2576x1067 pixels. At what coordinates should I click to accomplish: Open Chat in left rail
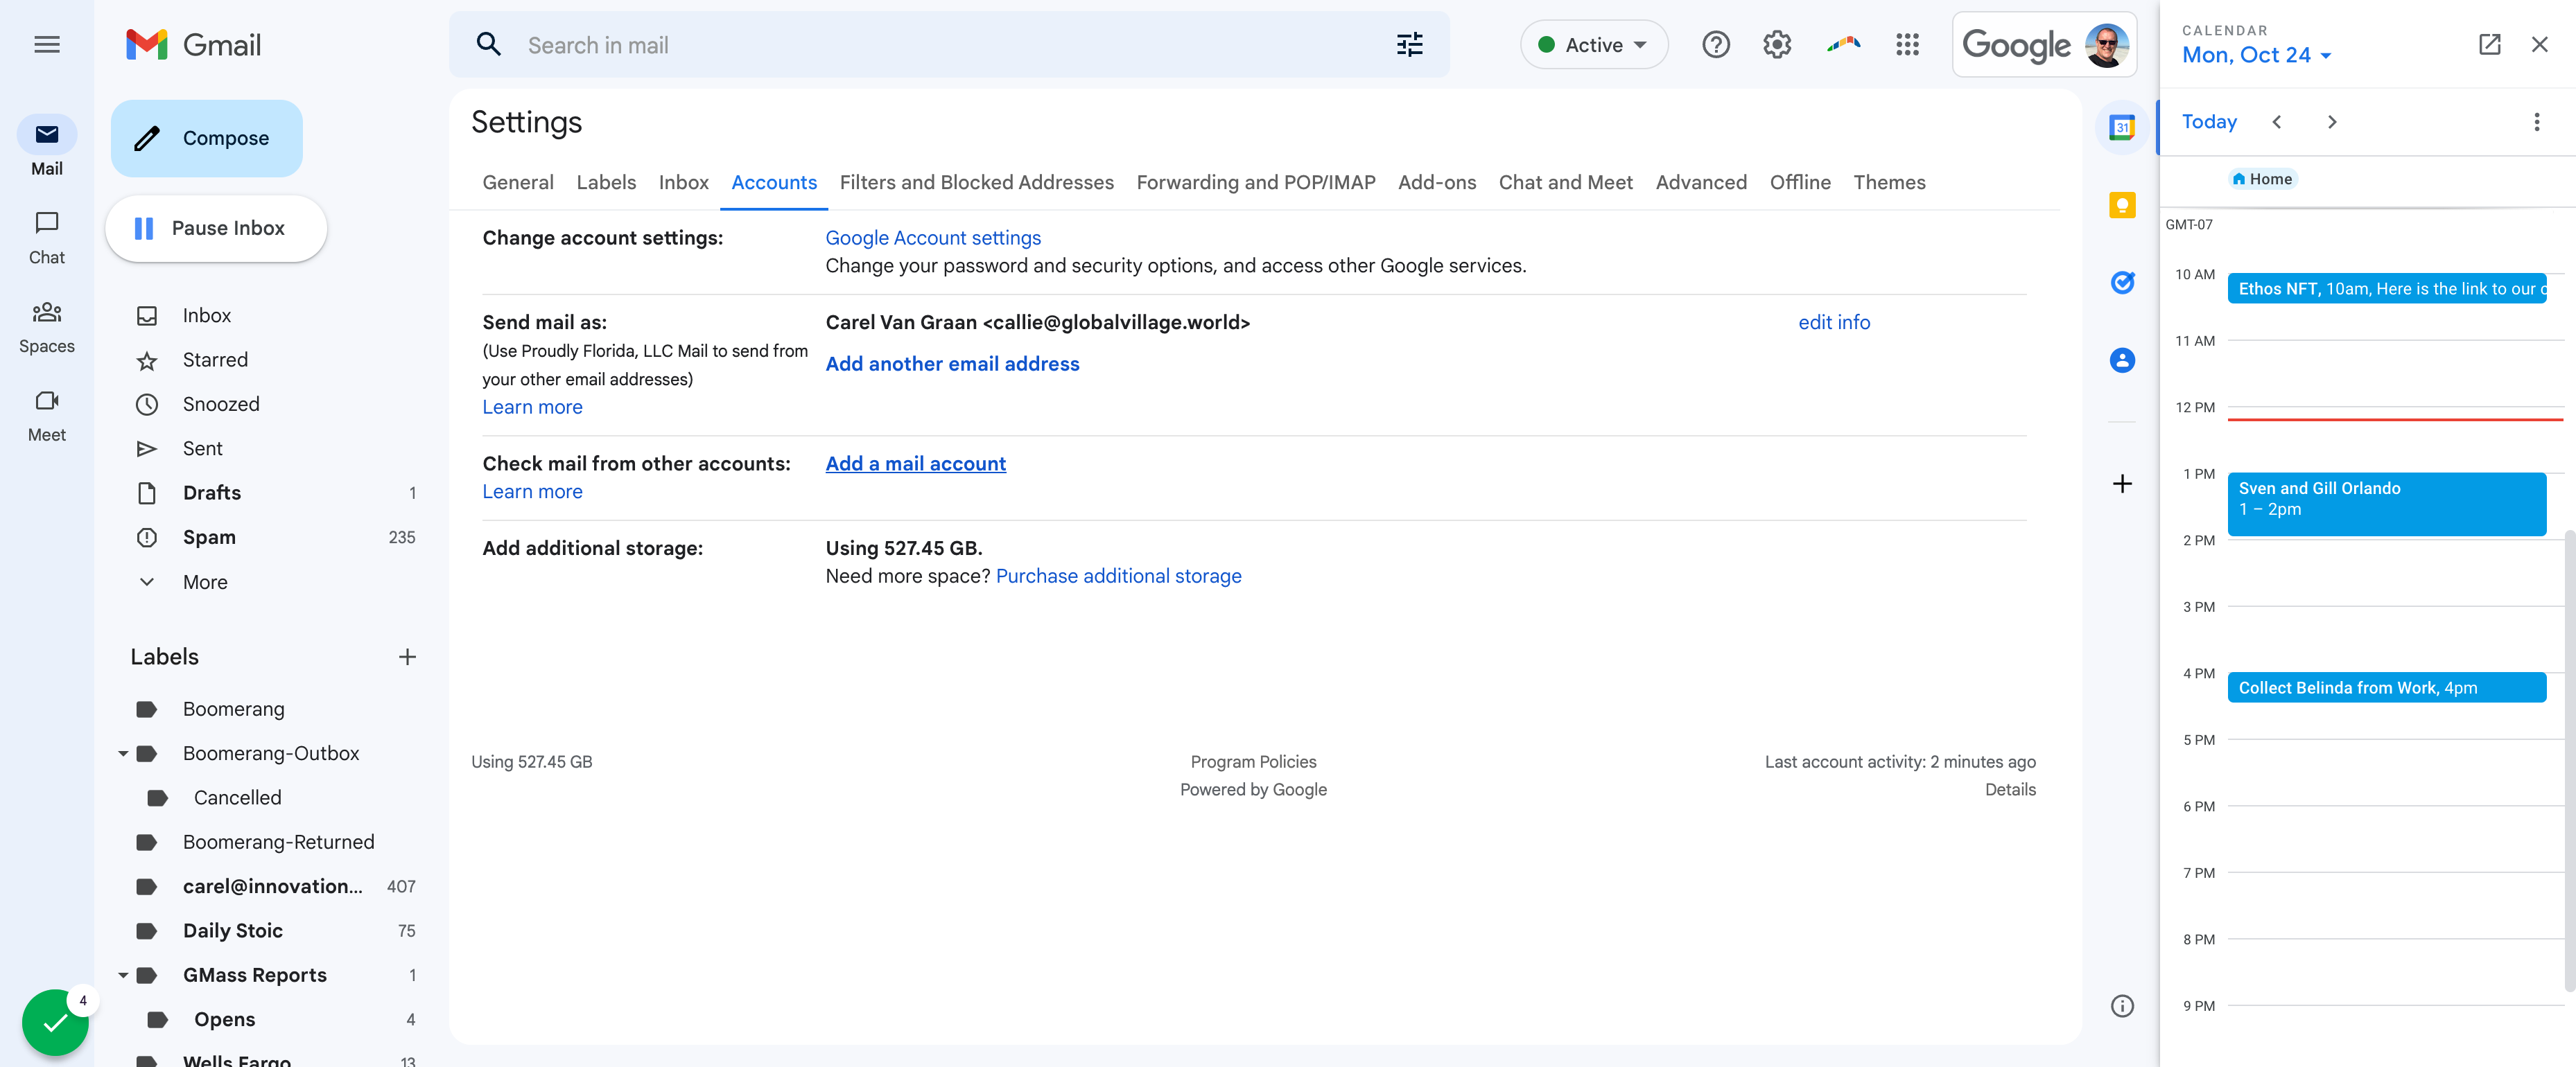(x=47, y=238)
